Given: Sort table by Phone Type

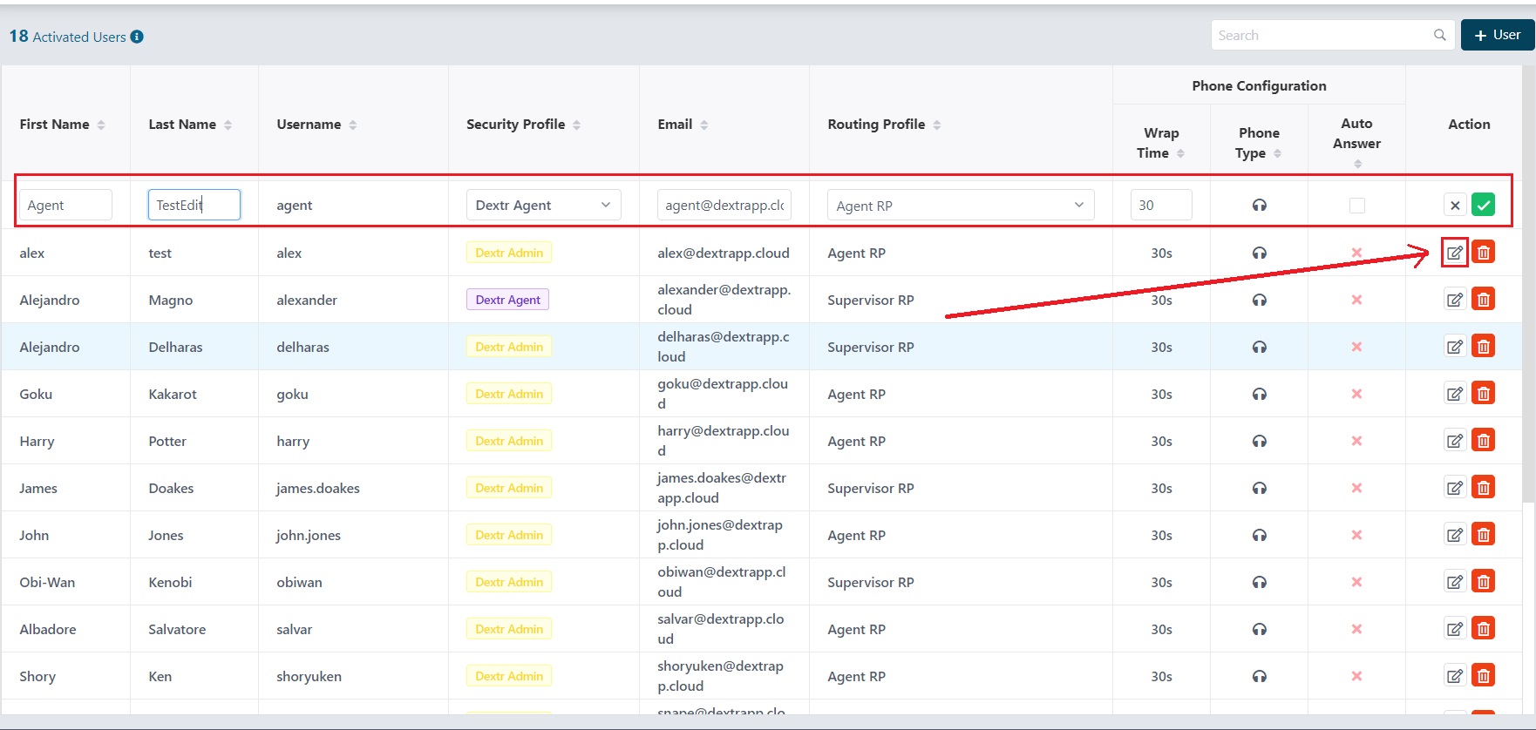Looking at the screenshot, I should point(1277,153).
